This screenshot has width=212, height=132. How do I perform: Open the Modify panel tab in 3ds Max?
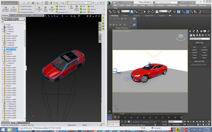[x=194, y=31]
